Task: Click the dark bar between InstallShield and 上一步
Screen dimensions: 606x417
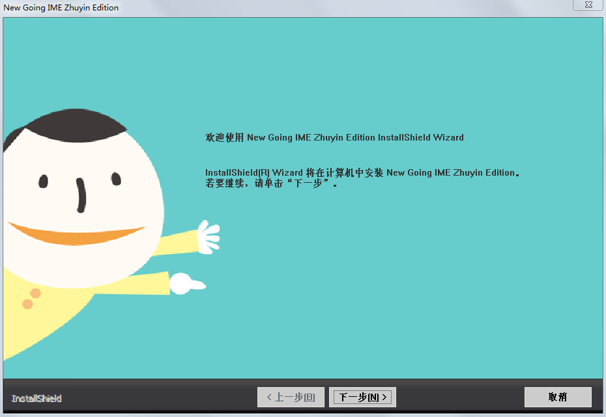Action: (x=159, y=397)
